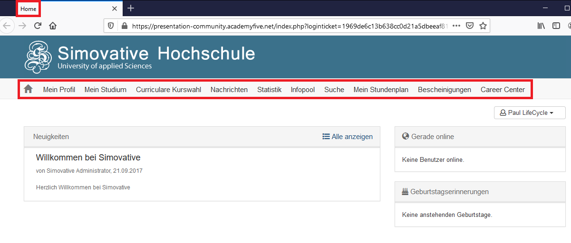571x243 pixels.
Task: Open Mein Studium menu
Action: 106,90
